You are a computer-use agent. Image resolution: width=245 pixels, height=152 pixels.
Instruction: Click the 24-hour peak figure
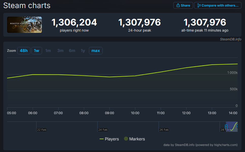coord(140,22)
